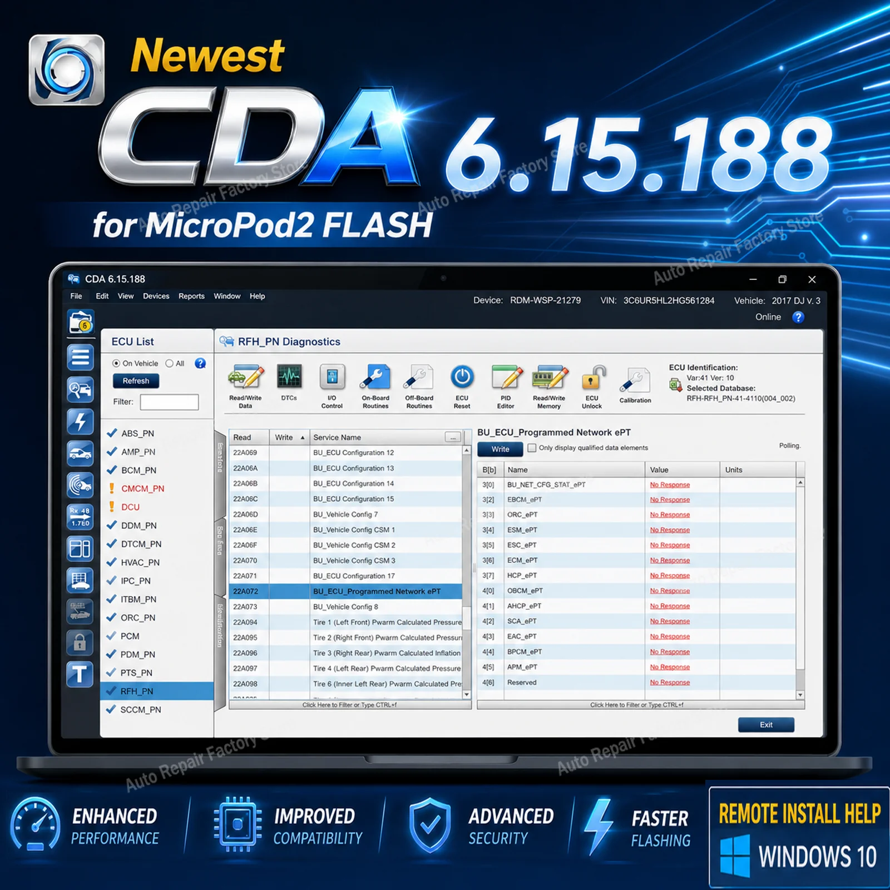The width and height of the screenshot is (890, 890).
Task: Click the sidebar padlock icon
Action: (80, 643)
